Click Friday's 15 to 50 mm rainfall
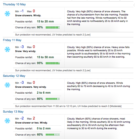Image resolution: width=135 pixels, height=139 pixels. 45,57
